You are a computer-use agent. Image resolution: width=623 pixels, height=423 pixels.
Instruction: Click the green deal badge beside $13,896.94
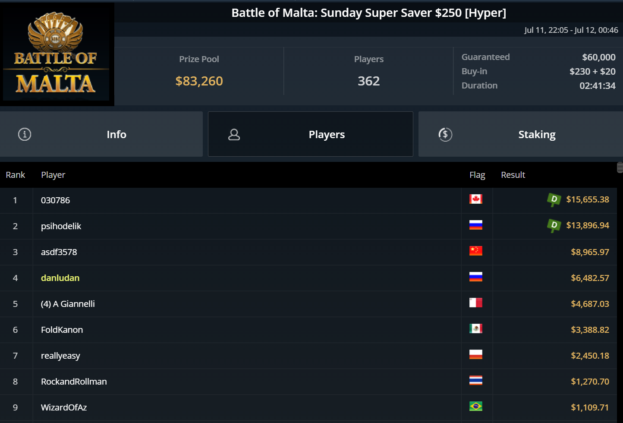click(x=554, y=225)
